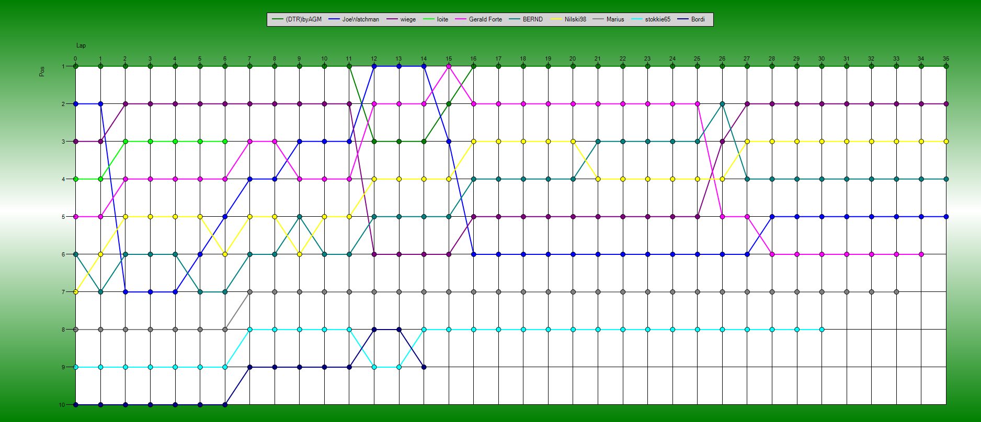
Task: Select gray Marius point at lap 33, position 7
Action: click(x=896, y=292)
